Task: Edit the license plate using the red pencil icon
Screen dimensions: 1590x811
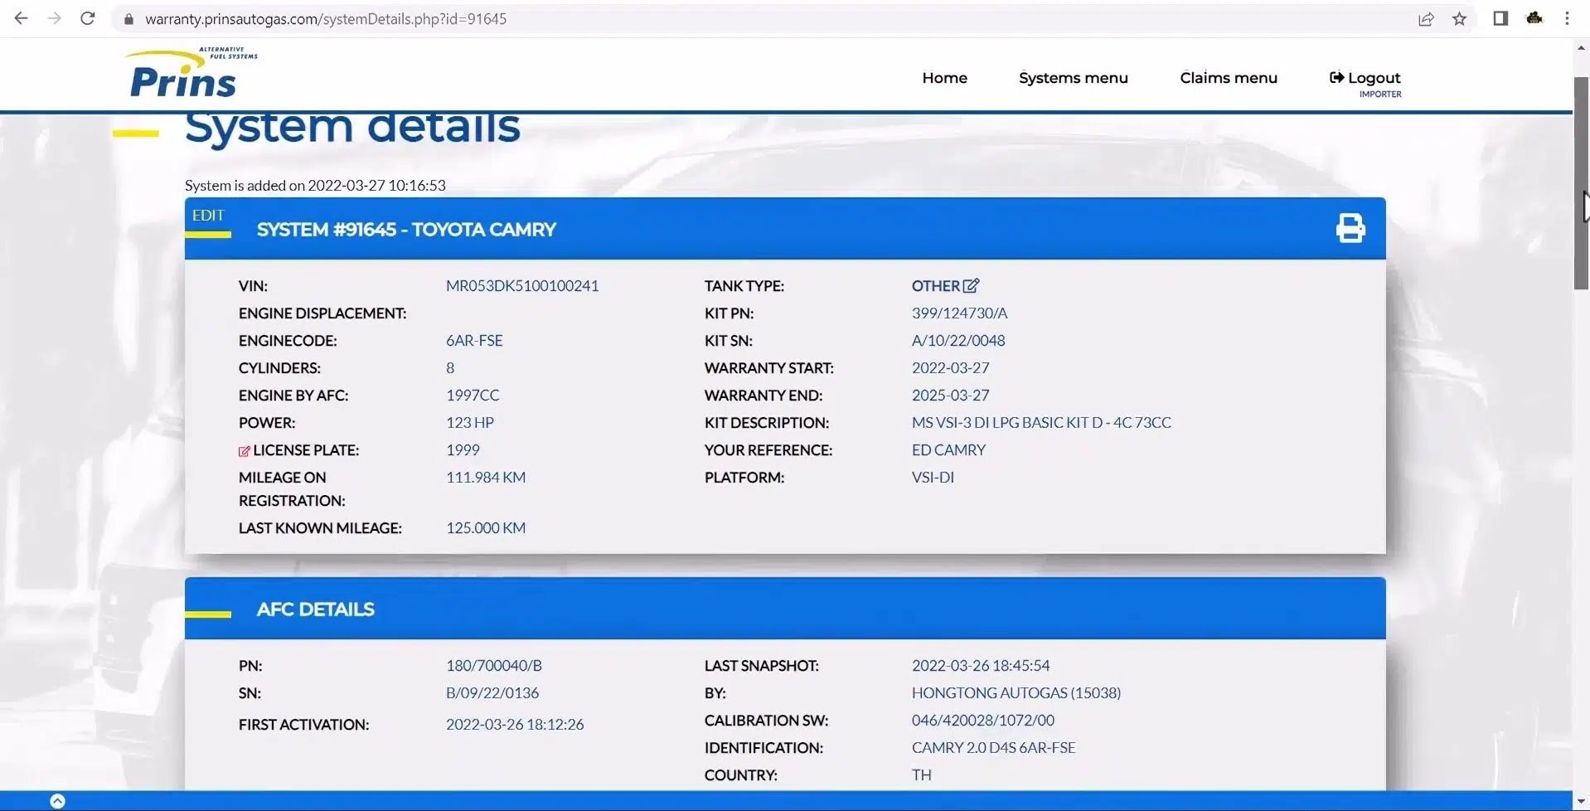Action: tap(244, 451)
